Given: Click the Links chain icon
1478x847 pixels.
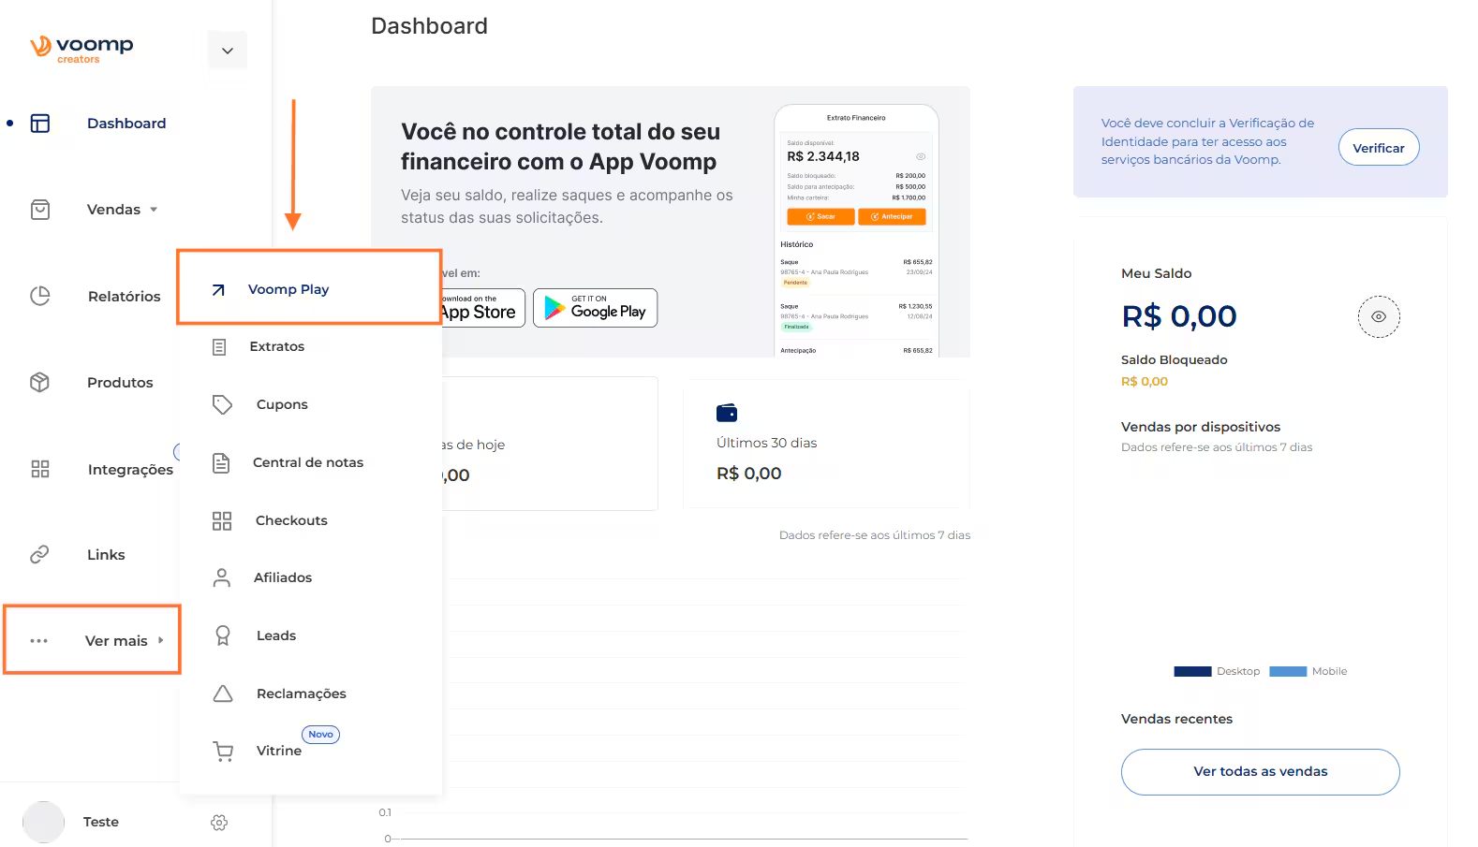Looking at the screenshot, I should coord(39,554).
